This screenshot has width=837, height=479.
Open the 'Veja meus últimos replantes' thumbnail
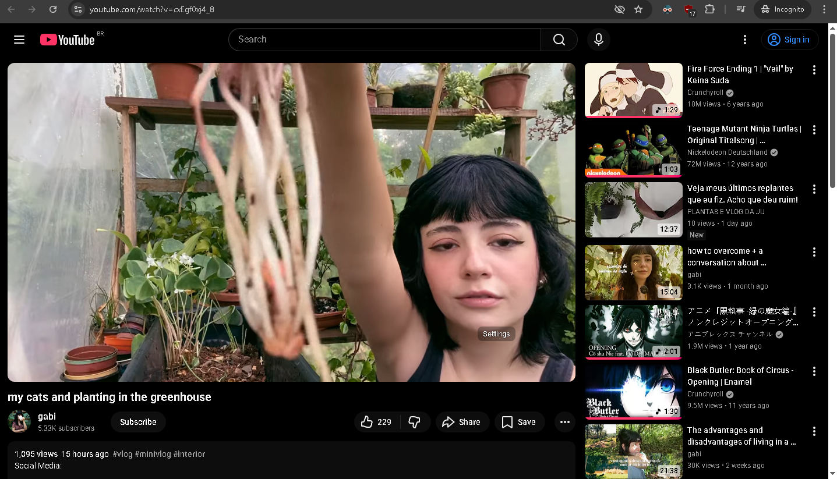click(633, 210)
